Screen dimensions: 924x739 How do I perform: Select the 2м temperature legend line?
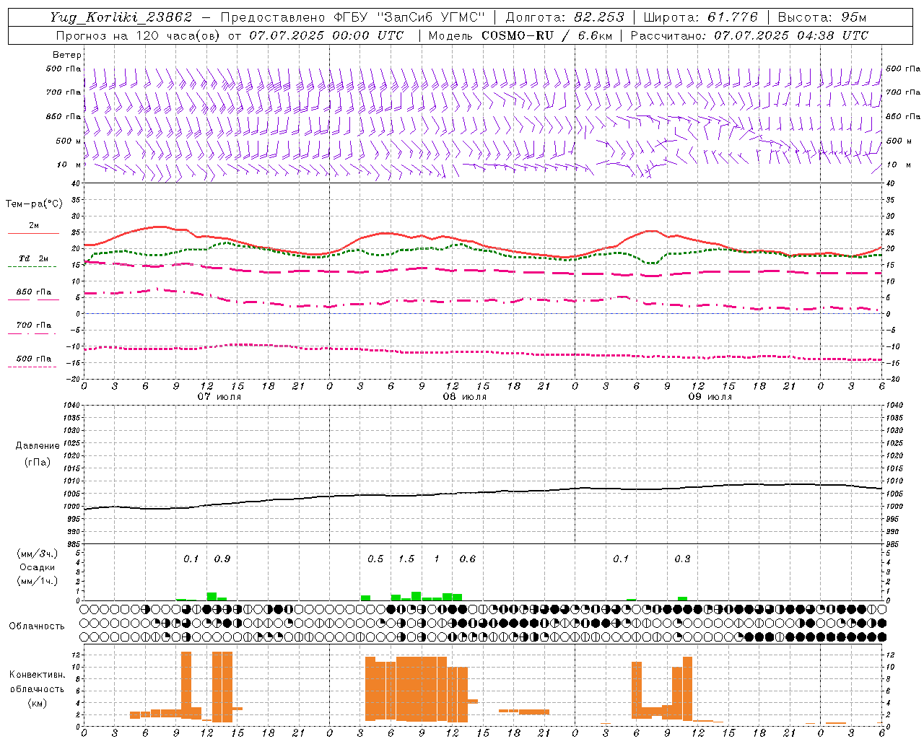click(x=33, y=229)
